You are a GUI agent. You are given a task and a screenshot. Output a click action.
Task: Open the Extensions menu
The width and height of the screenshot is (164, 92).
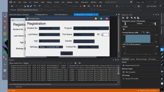tap(84, 2)
